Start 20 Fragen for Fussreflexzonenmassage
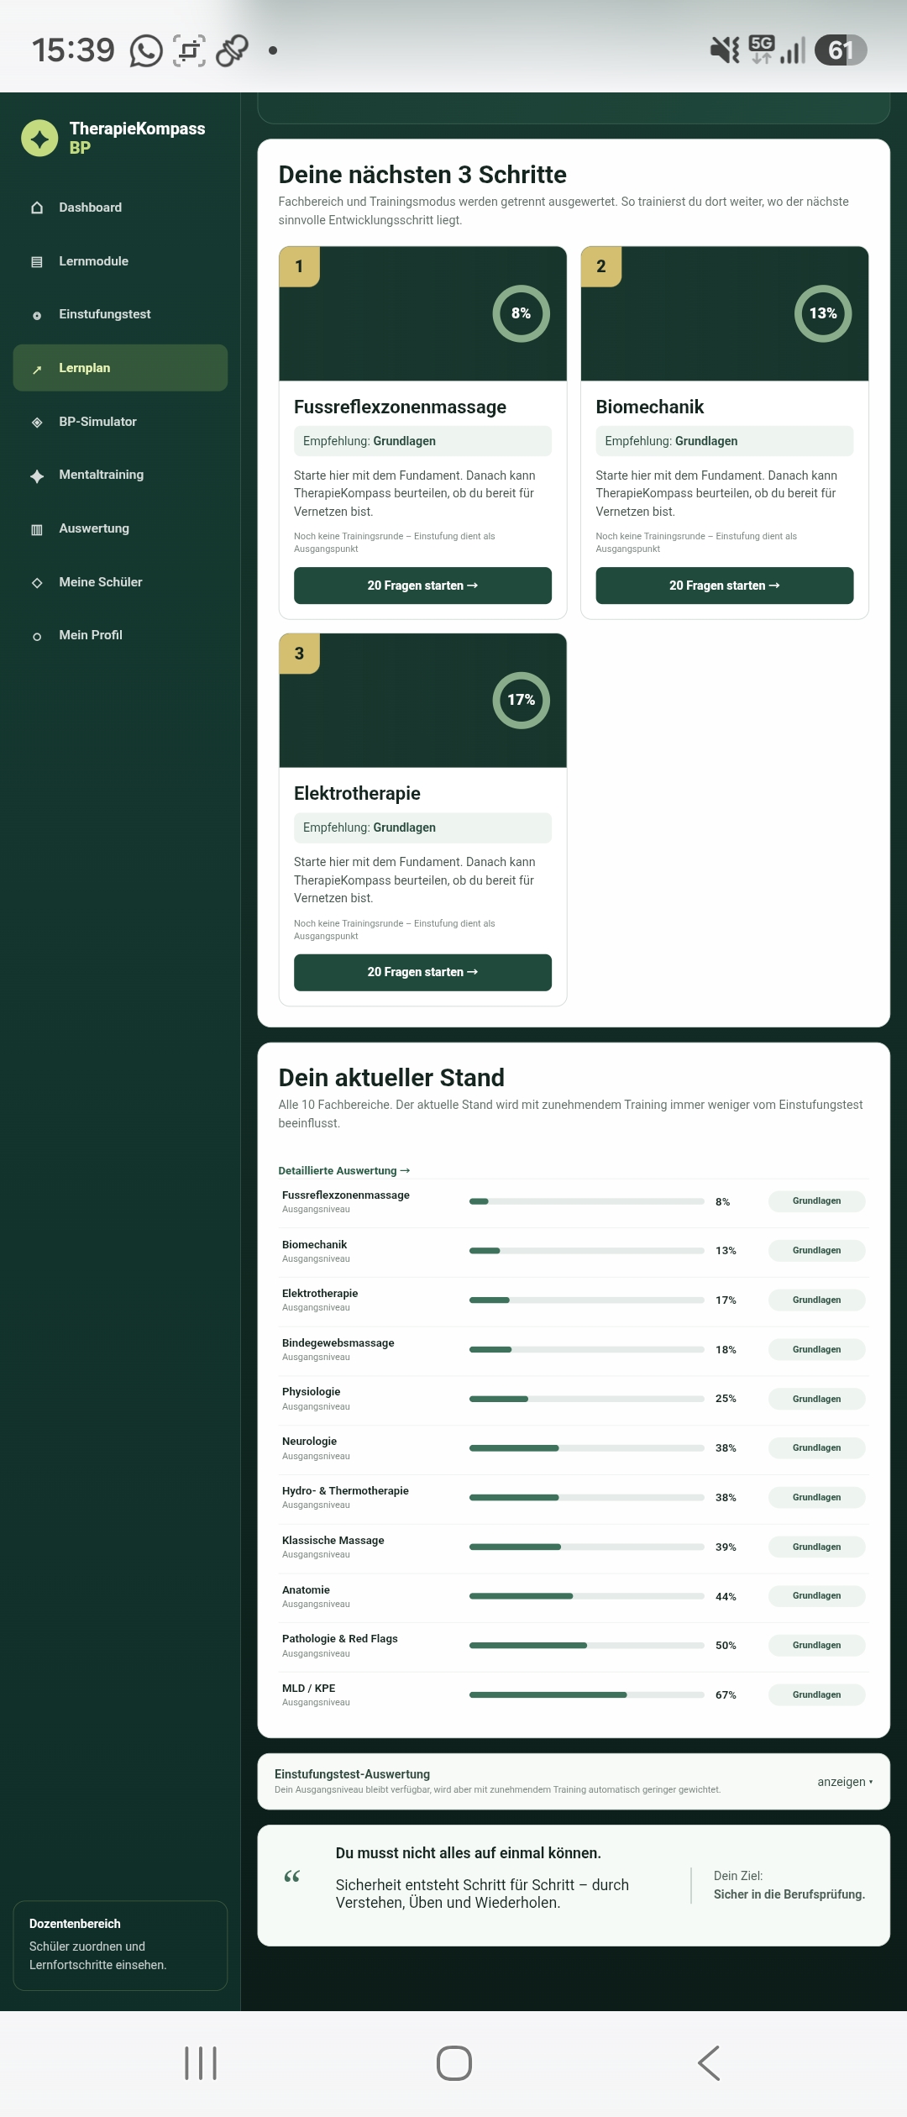The width and height of the screenshot is (907, 2117). (422, 586)
